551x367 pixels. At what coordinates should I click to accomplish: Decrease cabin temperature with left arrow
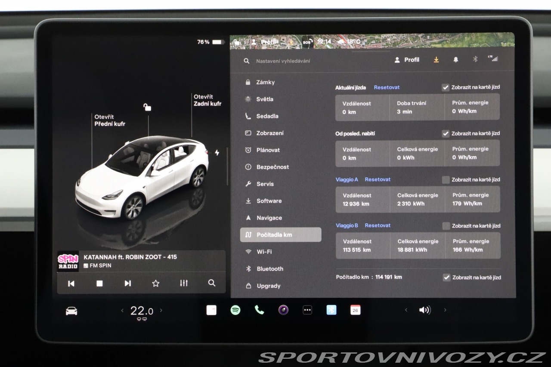[x=122, y=310]
